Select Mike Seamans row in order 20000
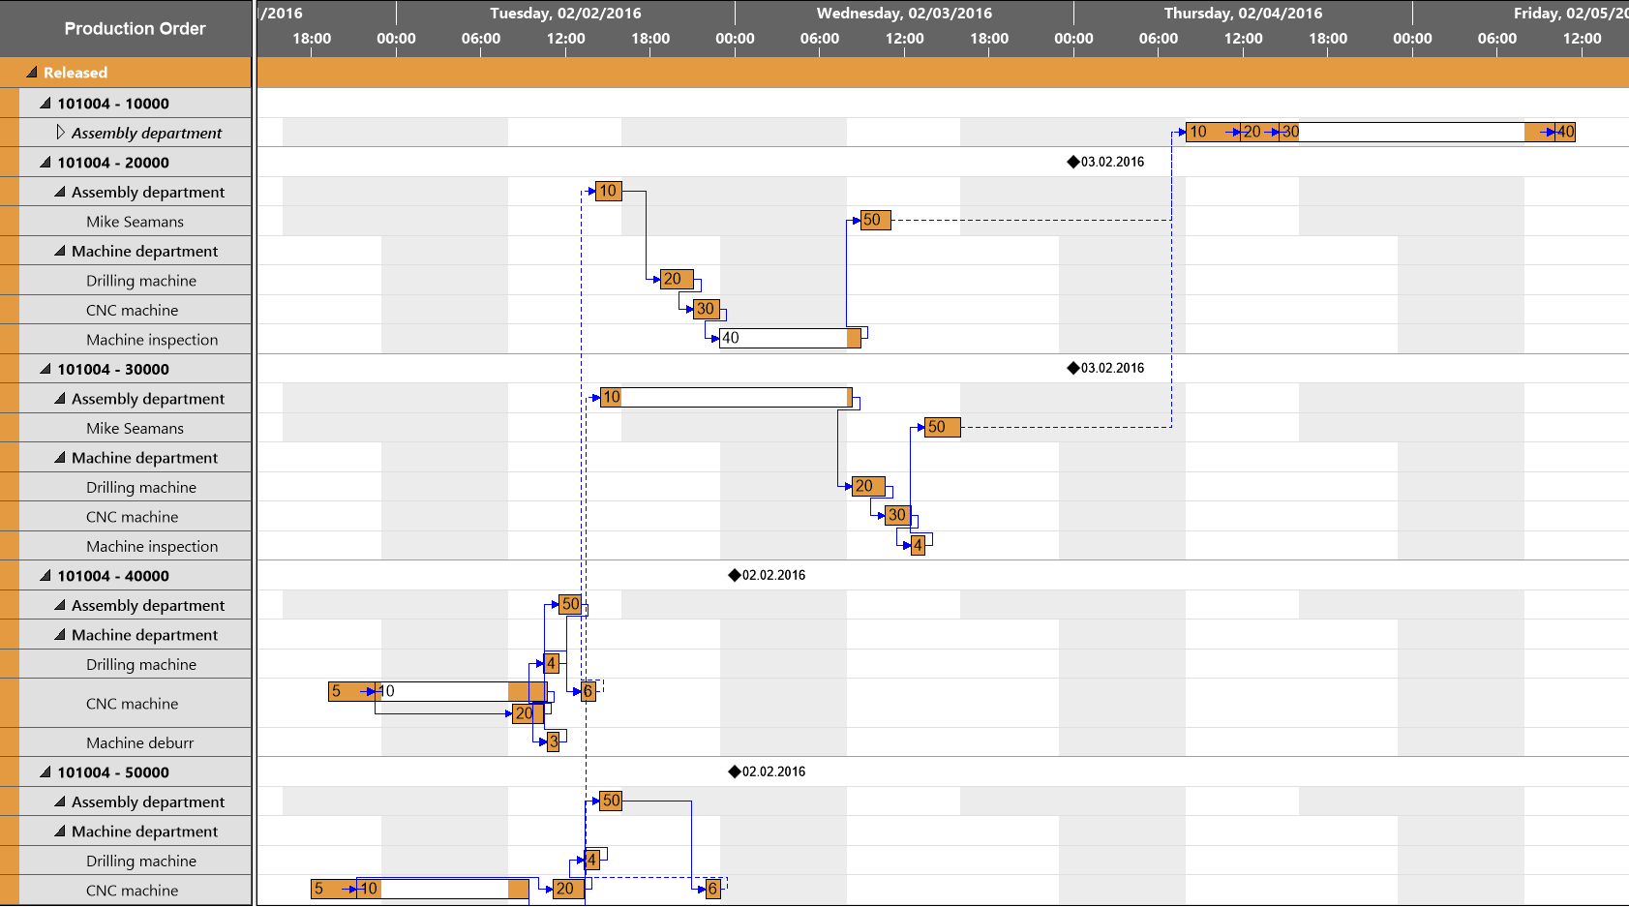 tap(135, 222)
